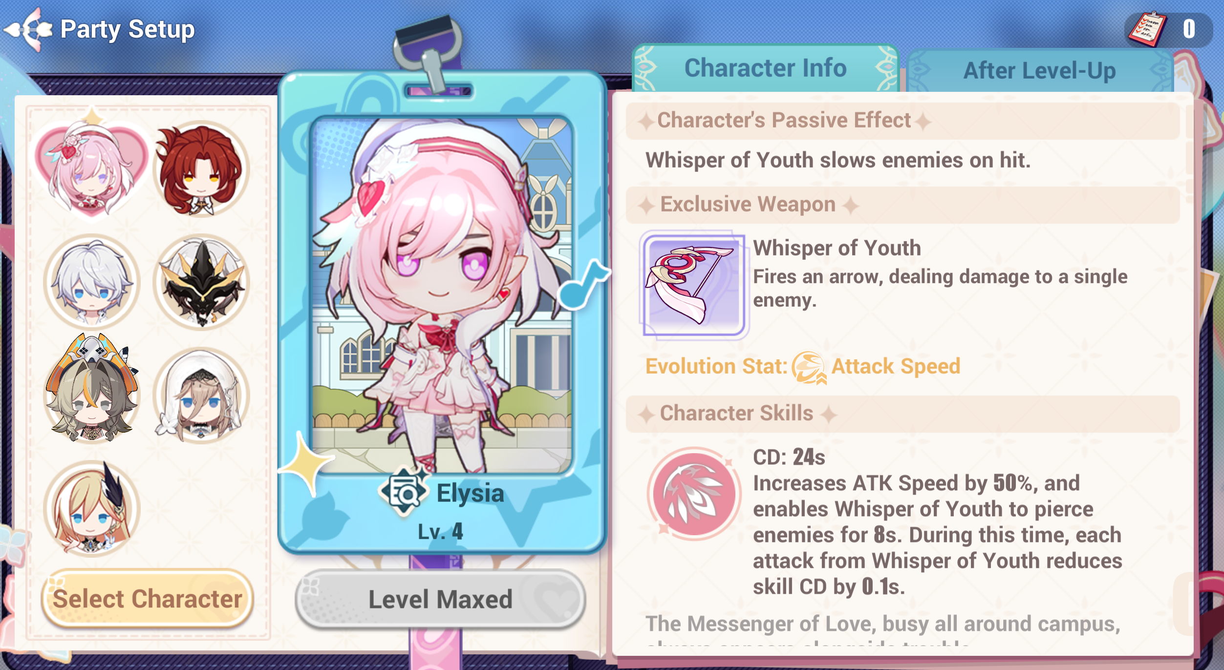Choose the white-veiled nun character portrait
The height and width of the screenshot is (670, 1224).
[x=201, y=396]
